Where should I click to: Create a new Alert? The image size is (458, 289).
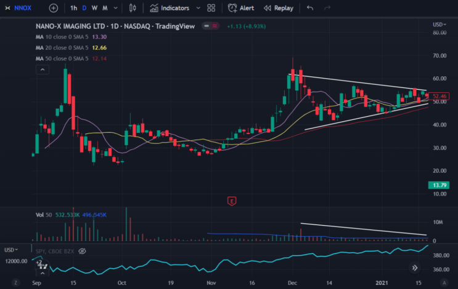[241, 8]
